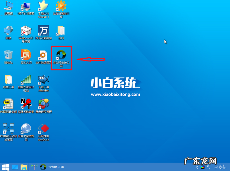
Task: Launch 文件快速搜索 file search icon
Action: [43, 55]
